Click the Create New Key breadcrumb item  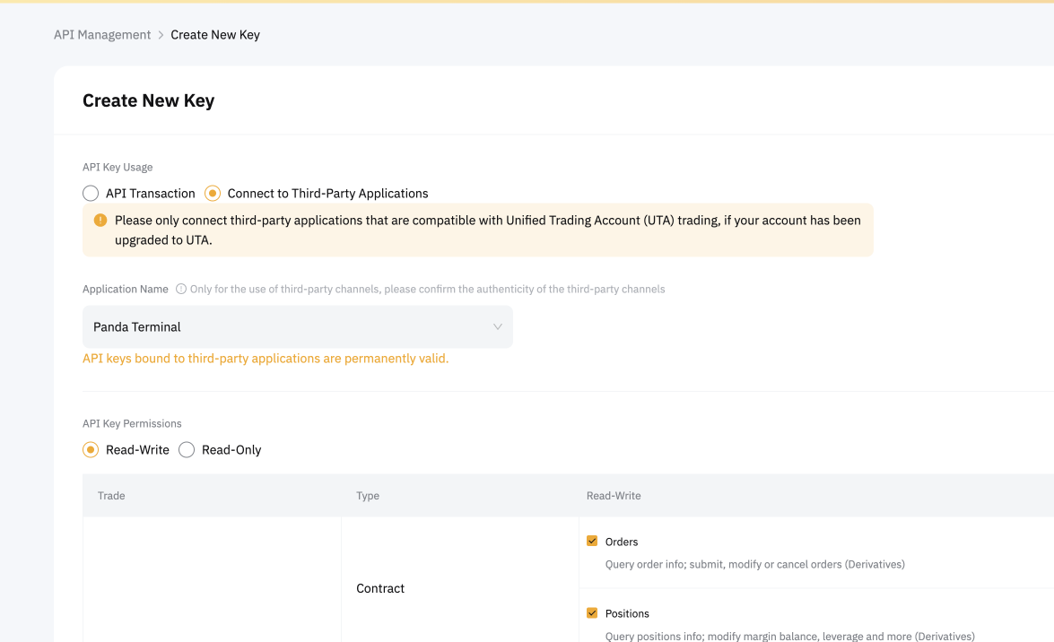coord(215,35)
